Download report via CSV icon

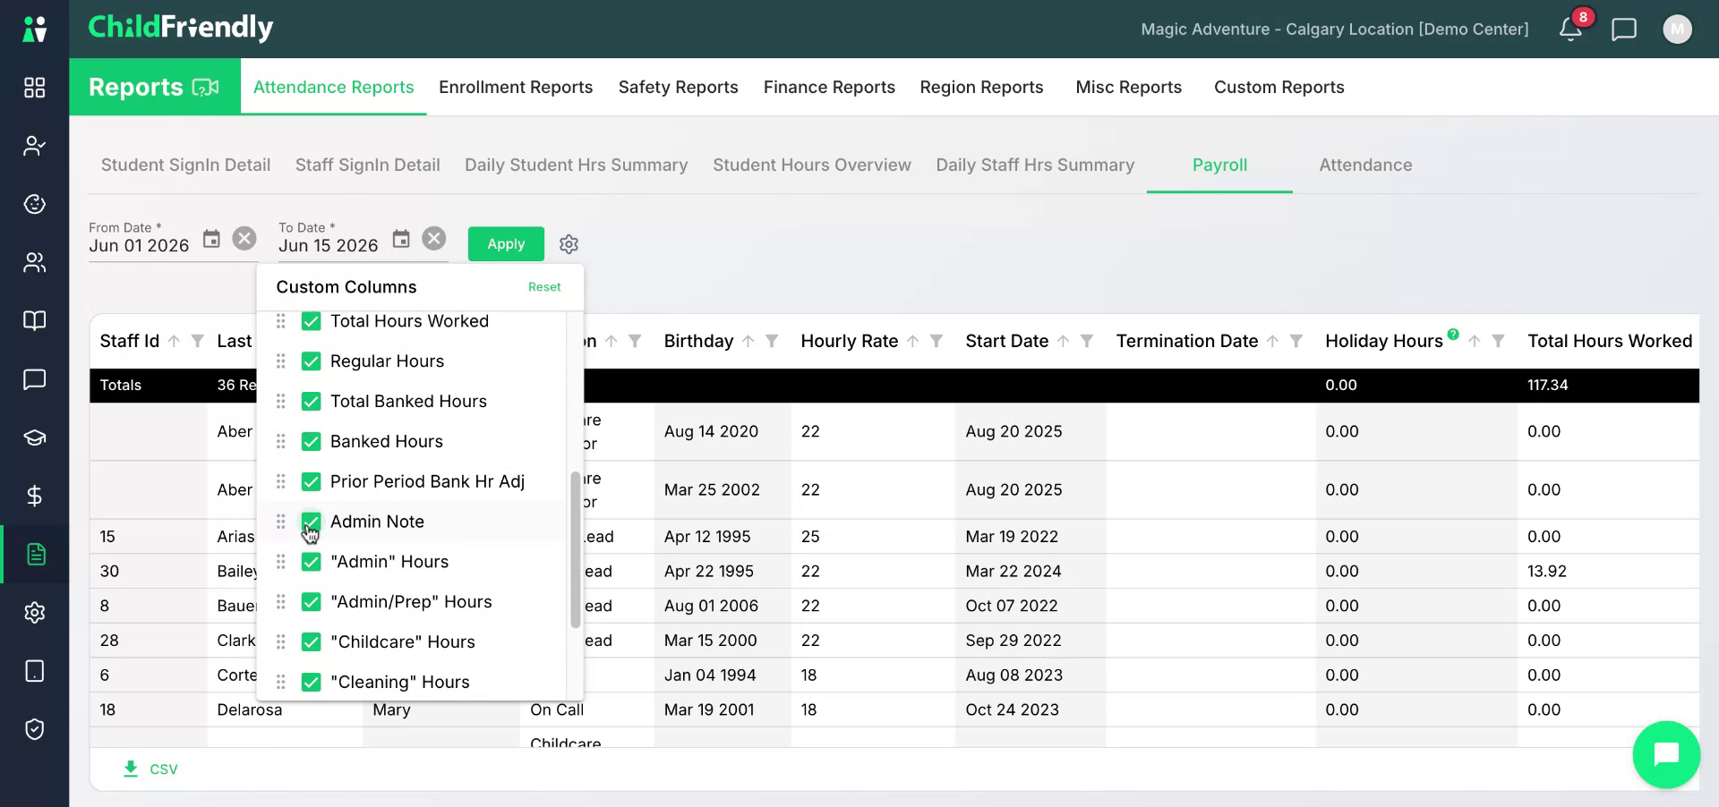(x=131, y=769)
